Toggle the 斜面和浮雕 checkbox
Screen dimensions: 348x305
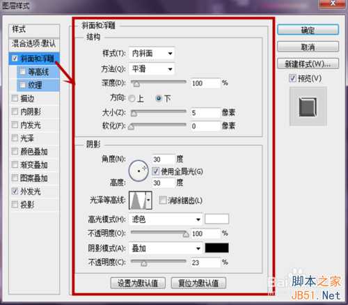click(15, 58)
